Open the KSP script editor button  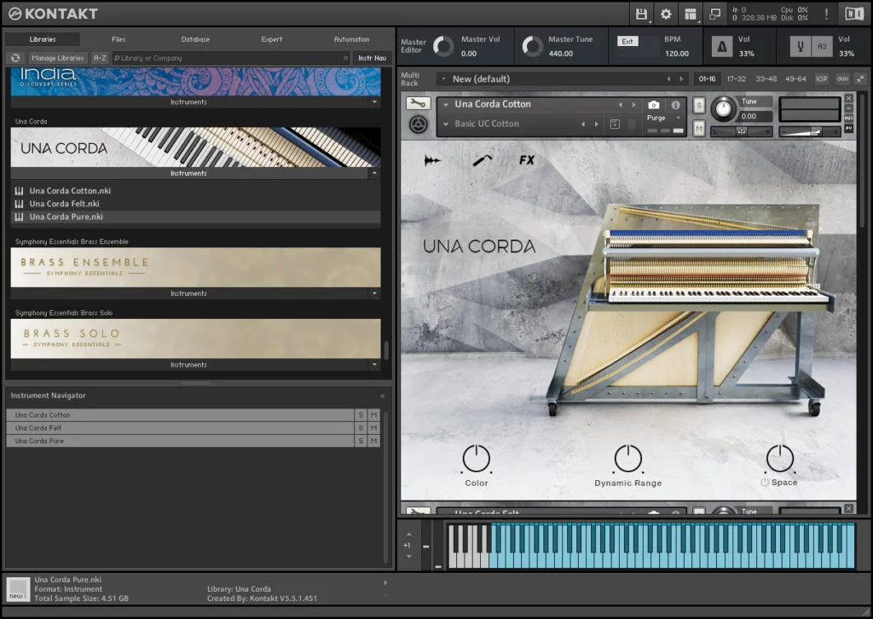[822, 79]
